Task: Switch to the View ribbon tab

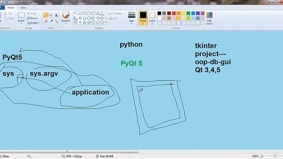Action: coord(23,8)
